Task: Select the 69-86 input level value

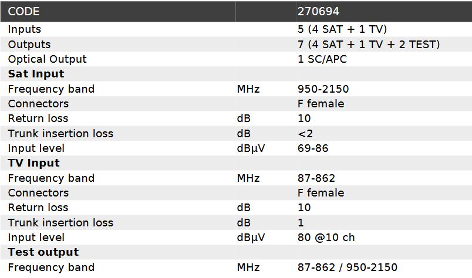Action: (313, 148)
